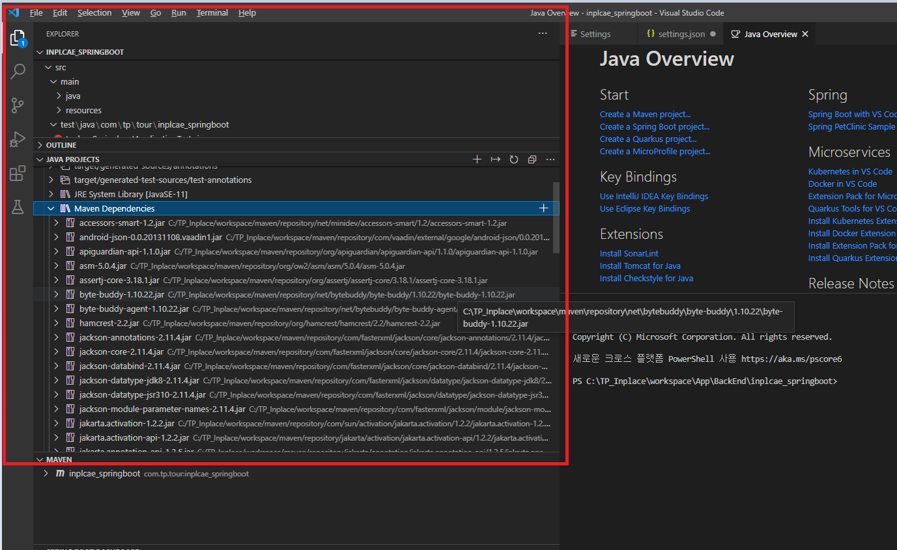897x550 pixels.
Task: Switch to the Settings tab
Action: click(x=595, y=34)
